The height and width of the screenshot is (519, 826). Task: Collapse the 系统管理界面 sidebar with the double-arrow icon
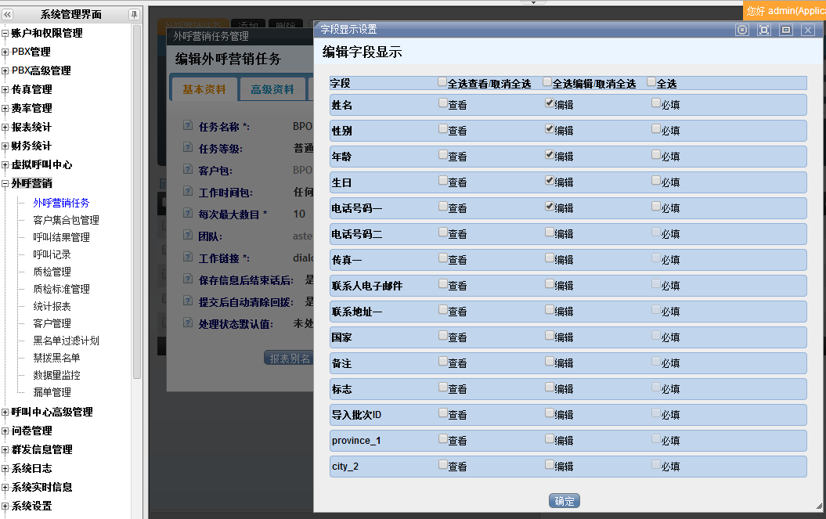[x=8, y=14]
